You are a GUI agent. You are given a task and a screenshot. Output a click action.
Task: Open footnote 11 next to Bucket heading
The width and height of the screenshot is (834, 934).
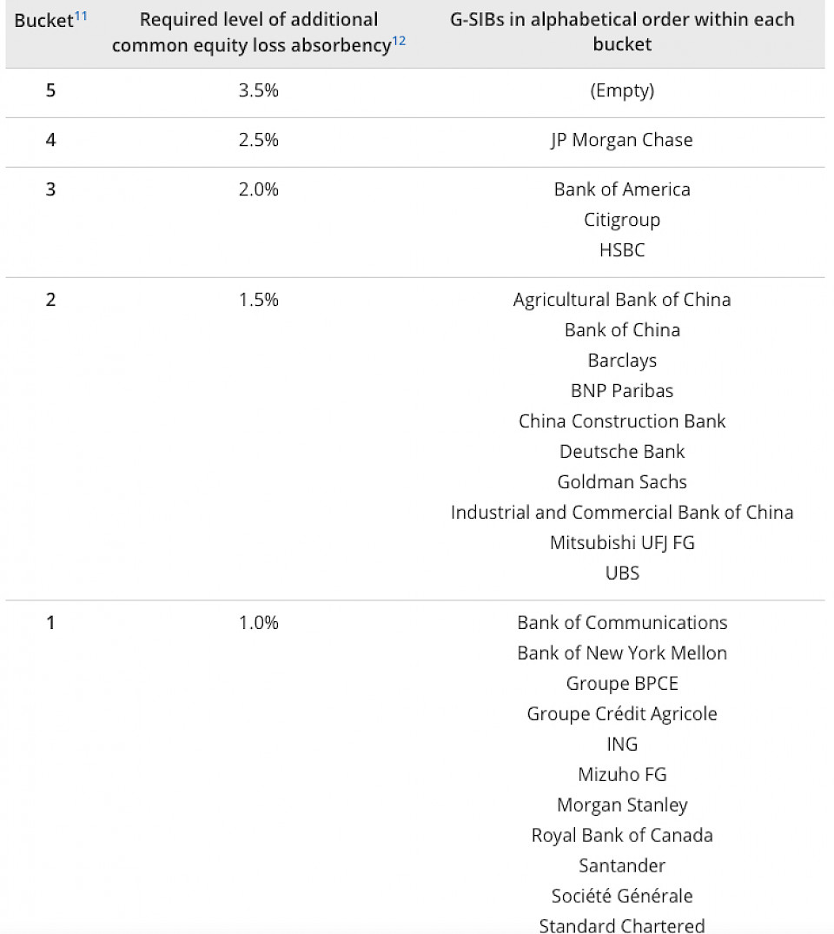click(x=80, y=15)
